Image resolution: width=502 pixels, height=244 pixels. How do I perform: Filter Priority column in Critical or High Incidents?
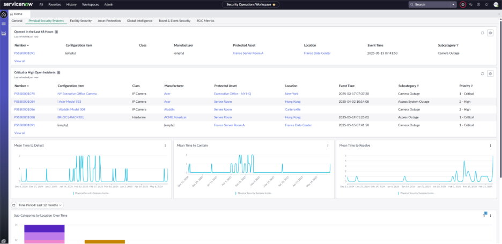click(x=472, y=86)
